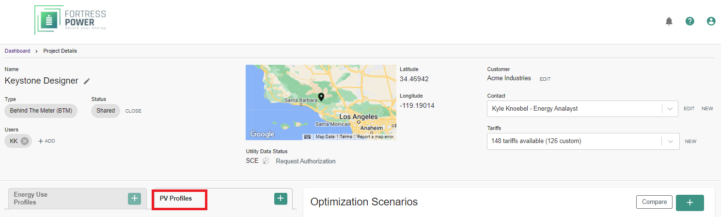Viewport: 721px width, 217px height.
Task: Switch to the Energy Use Profiles tab
Action: tap(31, 198)
